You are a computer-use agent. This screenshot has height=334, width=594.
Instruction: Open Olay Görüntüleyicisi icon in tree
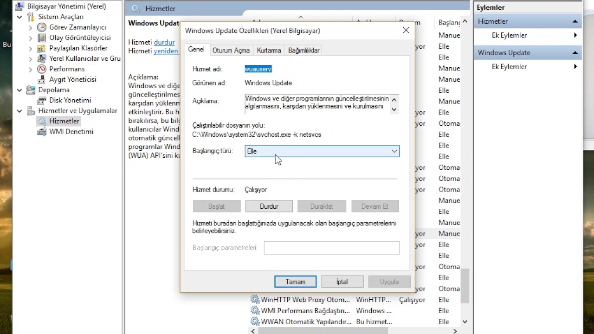point(42,38)
